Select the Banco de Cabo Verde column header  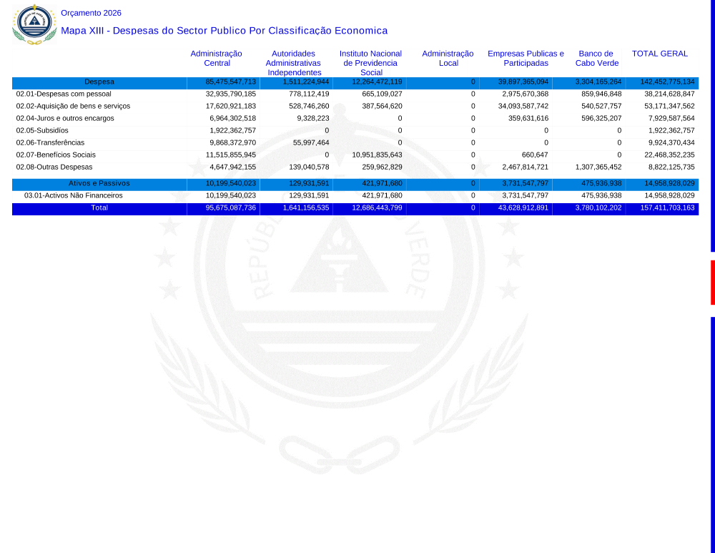point(596,58)
